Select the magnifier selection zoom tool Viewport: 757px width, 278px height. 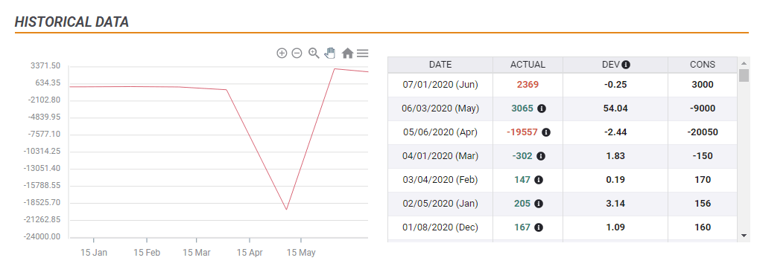(x=314, y=53)
